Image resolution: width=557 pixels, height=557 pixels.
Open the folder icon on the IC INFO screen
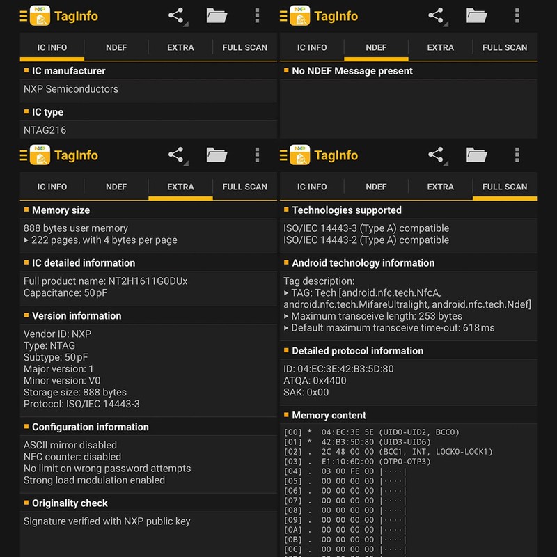217,15
